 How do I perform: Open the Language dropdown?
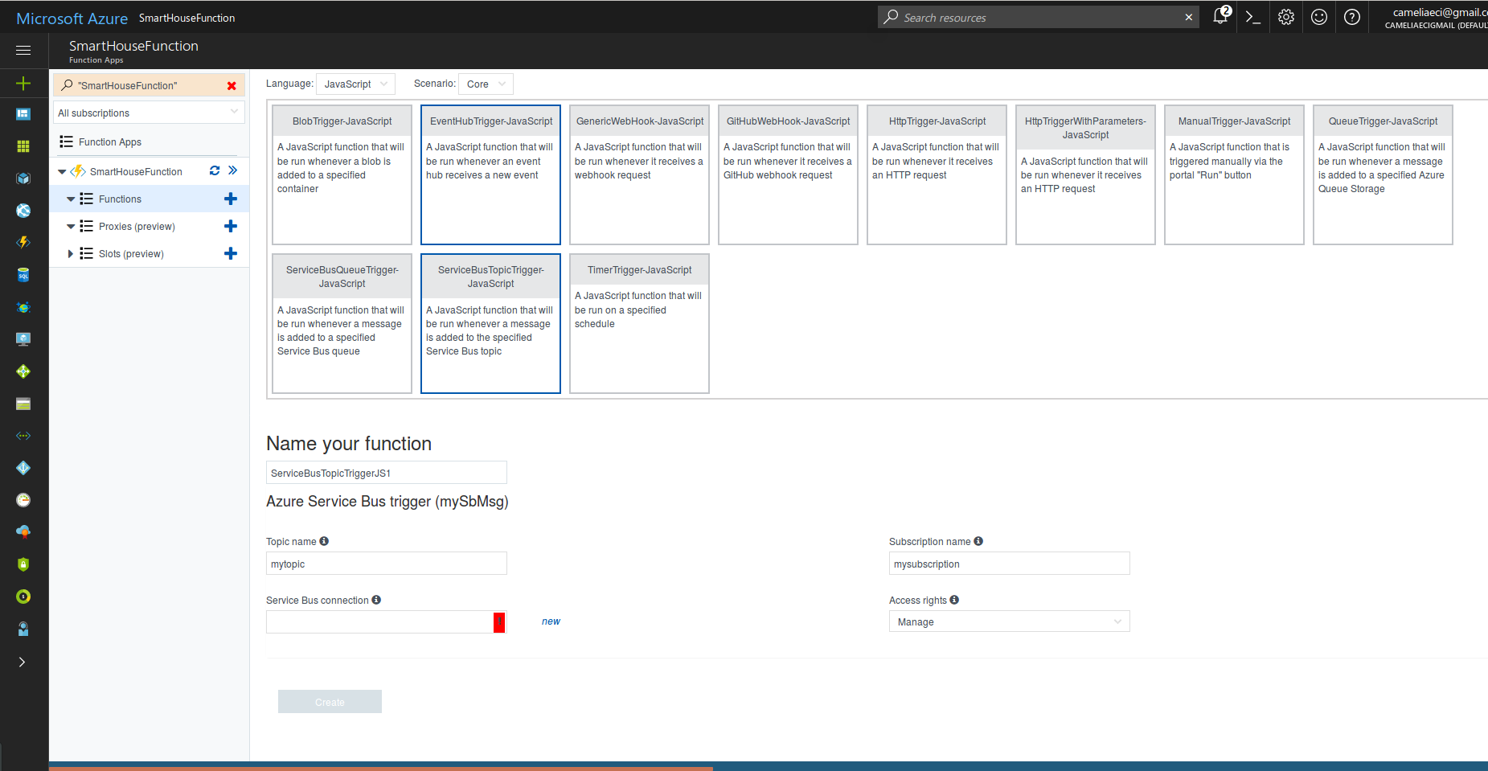pyautogui.click(x=356, y=84)
